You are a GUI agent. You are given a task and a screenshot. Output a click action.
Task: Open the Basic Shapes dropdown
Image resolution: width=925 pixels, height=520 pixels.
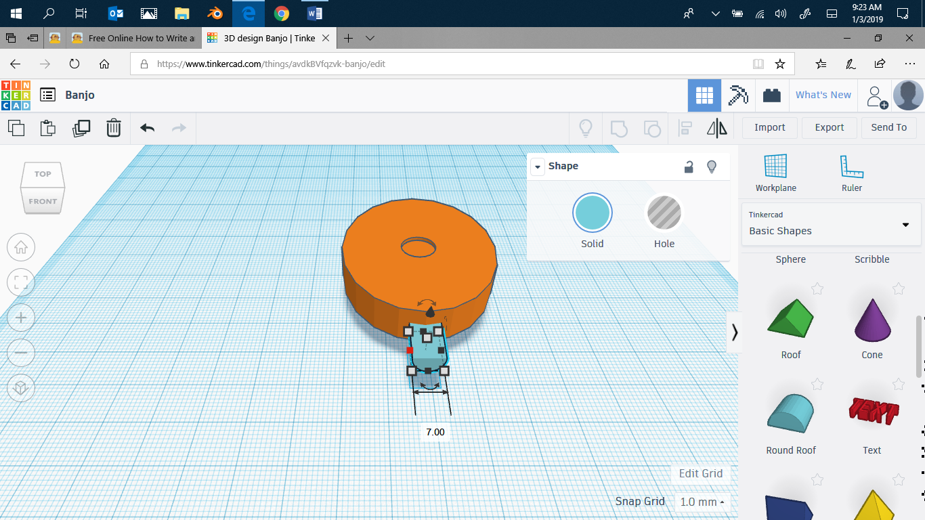[832, 224]
